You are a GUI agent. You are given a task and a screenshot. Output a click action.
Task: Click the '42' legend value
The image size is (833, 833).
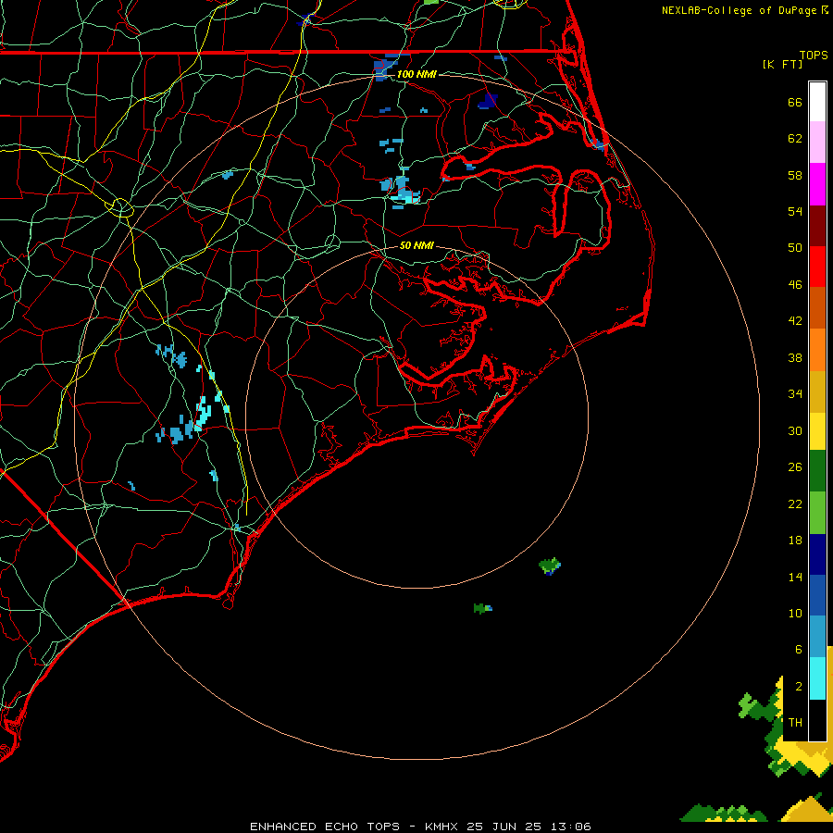[795, 320]
